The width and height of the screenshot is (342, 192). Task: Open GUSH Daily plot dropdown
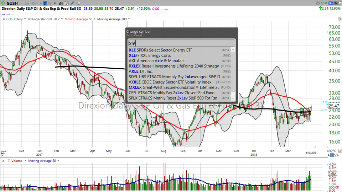(25, 19)
